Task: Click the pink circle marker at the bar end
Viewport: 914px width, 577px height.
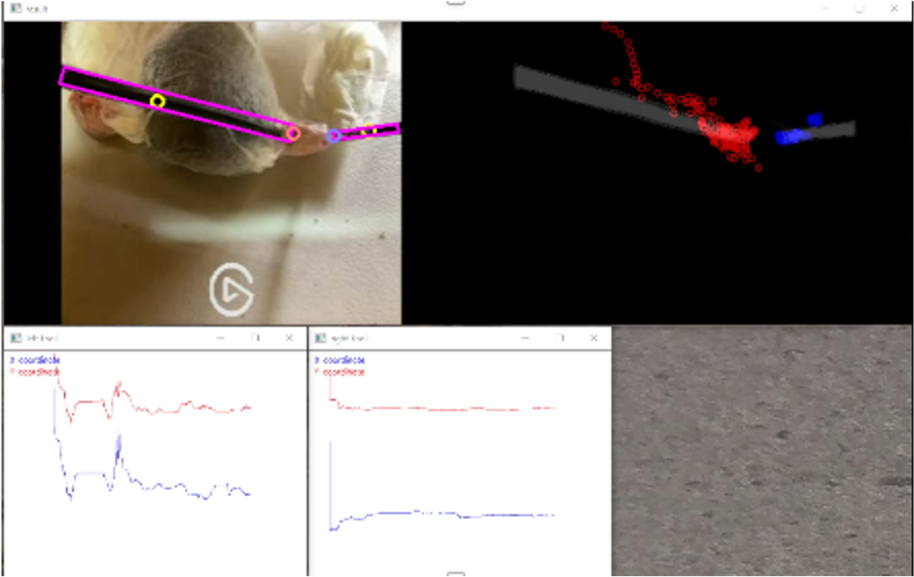Action: [x=293, y=133]
